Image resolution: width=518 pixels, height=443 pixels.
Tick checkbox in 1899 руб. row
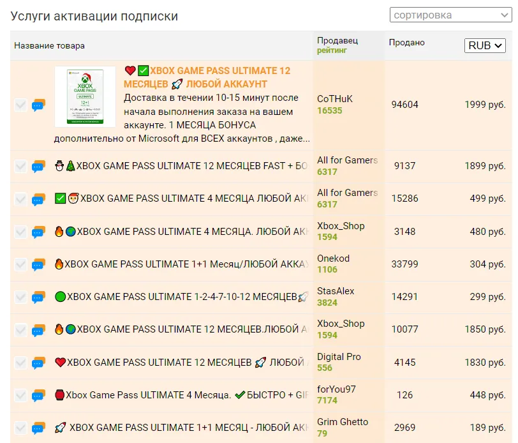20,166
